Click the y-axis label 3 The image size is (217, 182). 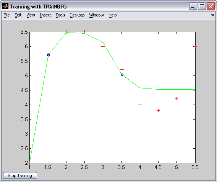26,134
